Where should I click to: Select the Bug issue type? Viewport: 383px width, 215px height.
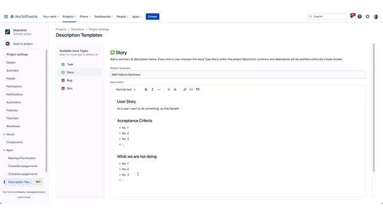coord(80,80)
